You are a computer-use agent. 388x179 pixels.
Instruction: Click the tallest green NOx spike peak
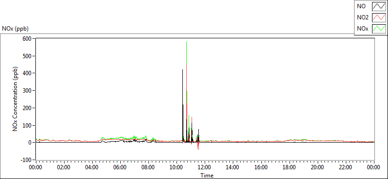186,42
